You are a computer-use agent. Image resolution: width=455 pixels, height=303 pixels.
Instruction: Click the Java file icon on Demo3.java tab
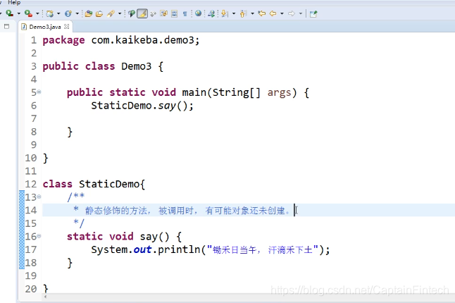pyautogui.click(x=24, y=27)
